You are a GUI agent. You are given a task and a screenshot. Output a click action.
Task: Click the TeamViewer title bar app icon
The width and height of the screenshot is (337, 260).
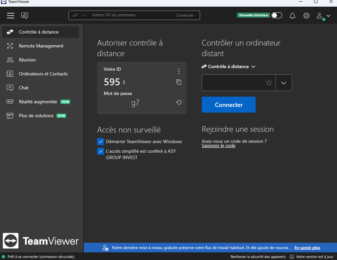tap(4, 2)
